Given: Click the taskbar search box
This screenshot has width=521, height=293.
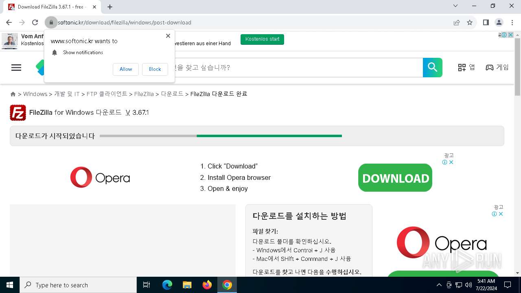Looking at the screenshot, I should click(78, 285).
